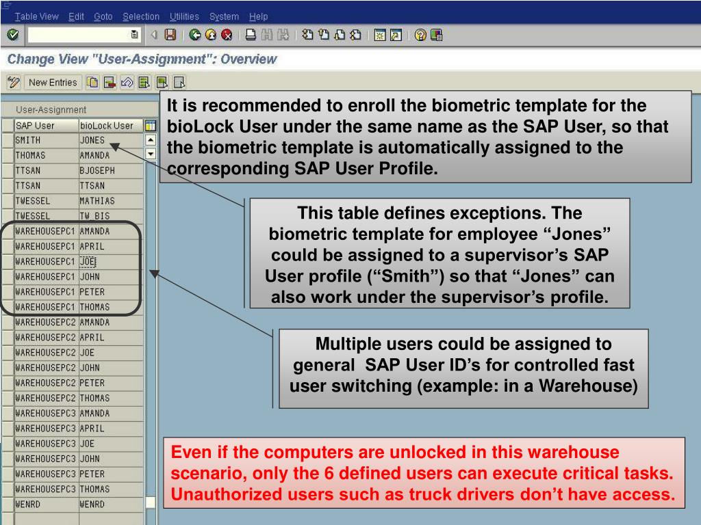Select the row marker for WAREHOUSEPC2 / PETER
The image size is (701, 525).
click(8, 383)
